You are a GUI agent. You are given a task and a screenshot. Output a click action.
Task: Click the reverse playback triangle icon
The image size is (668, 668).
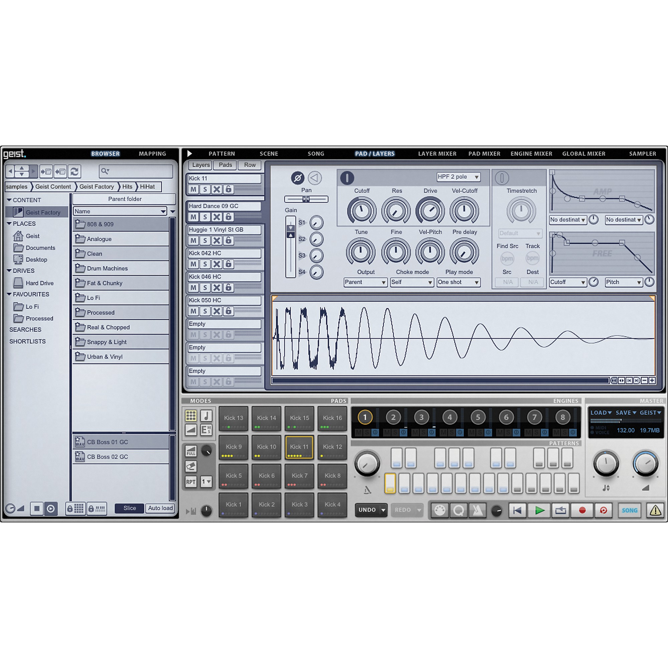point(315,178)
